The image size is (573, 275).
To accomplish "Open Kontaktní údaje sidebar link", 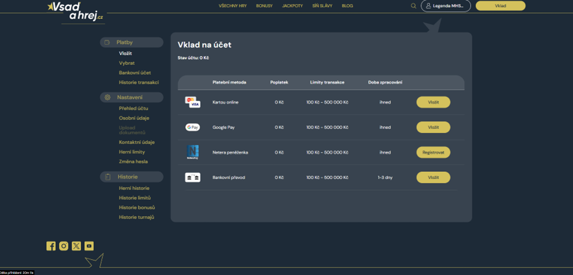I will click(x=136, y=142).
